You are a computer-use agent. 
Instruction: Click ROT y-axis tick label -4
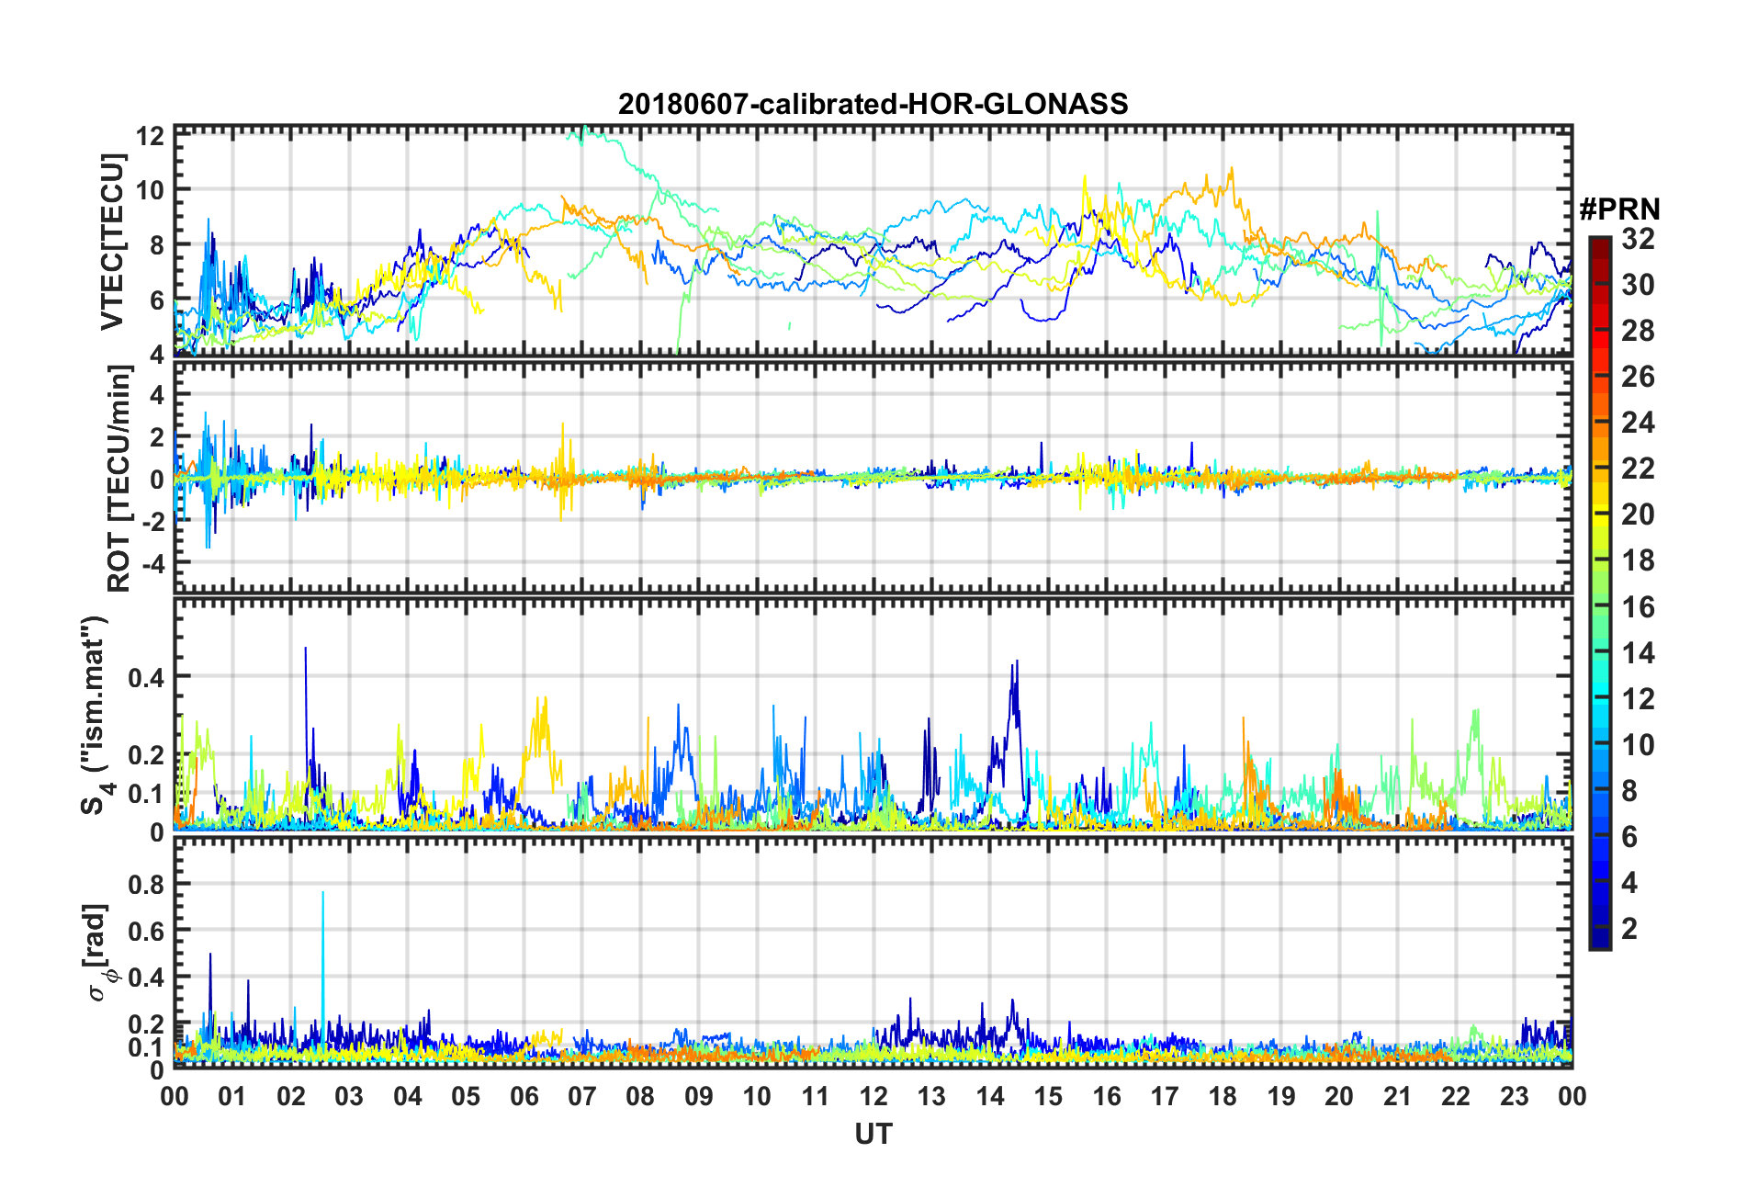153,561
